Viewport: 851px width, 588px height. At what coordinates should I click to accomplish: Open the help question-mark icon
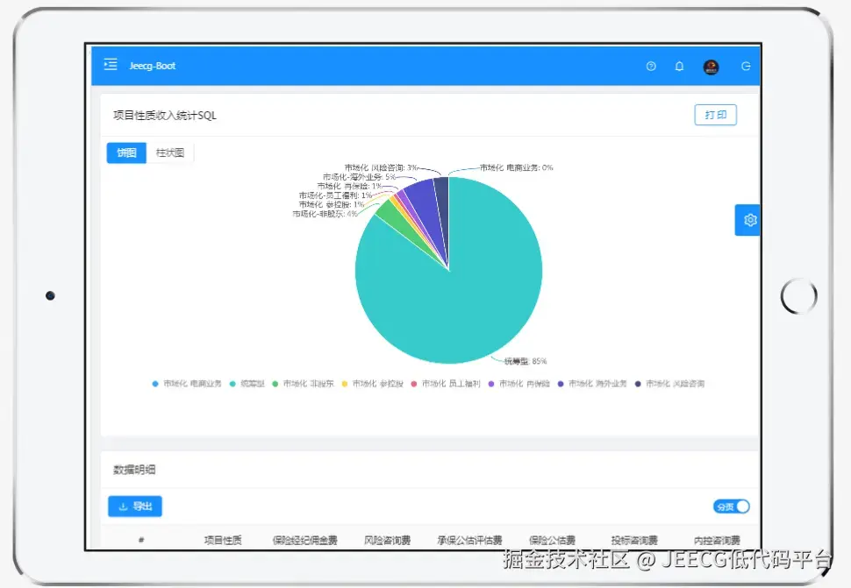(651, 66)
